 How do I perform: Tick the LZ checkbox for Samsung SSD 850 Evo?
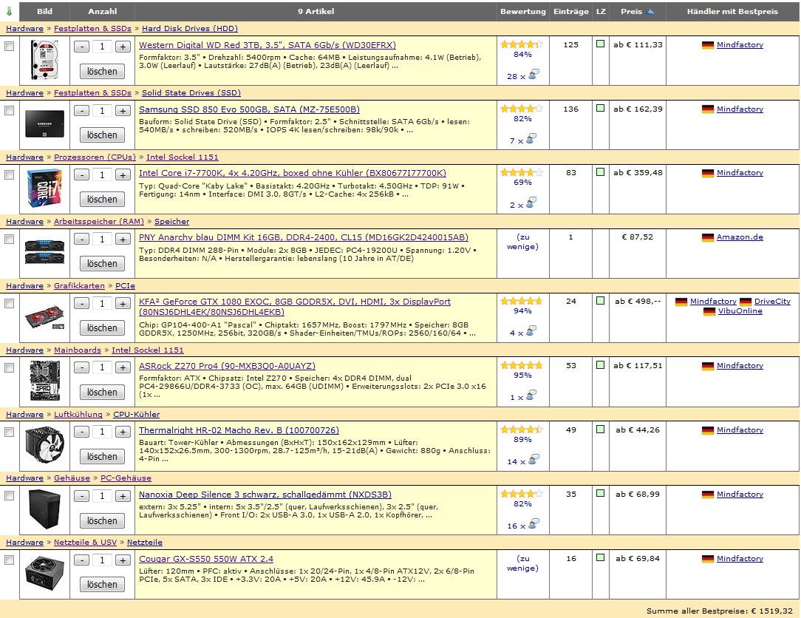pyautogui.click(x=601, y=109)
